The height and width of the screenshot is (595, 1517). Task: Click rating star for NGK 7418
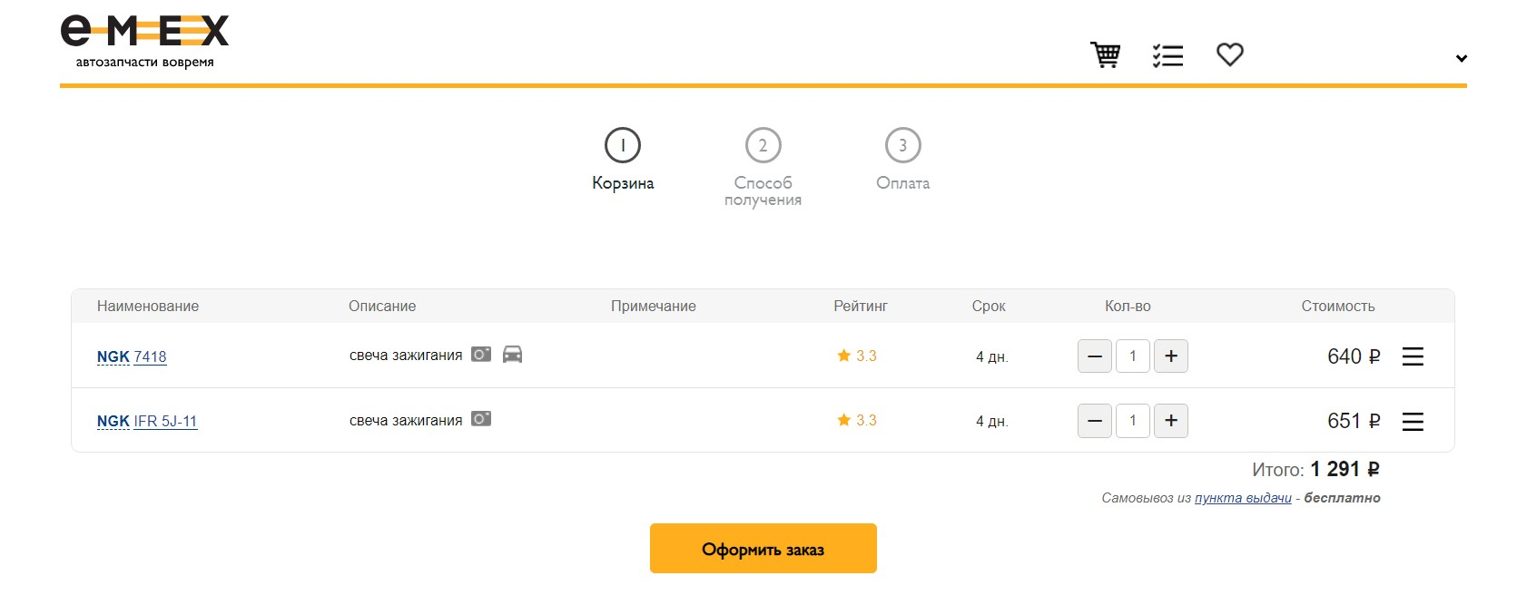click(843, 356)
